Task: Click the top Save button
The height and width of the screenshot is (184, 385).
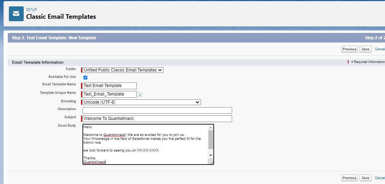Action: [x=365, y=49]
